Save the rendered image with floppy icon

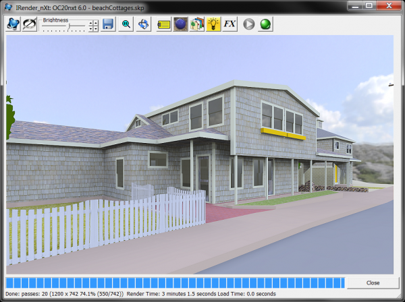(x=108, y=24)
